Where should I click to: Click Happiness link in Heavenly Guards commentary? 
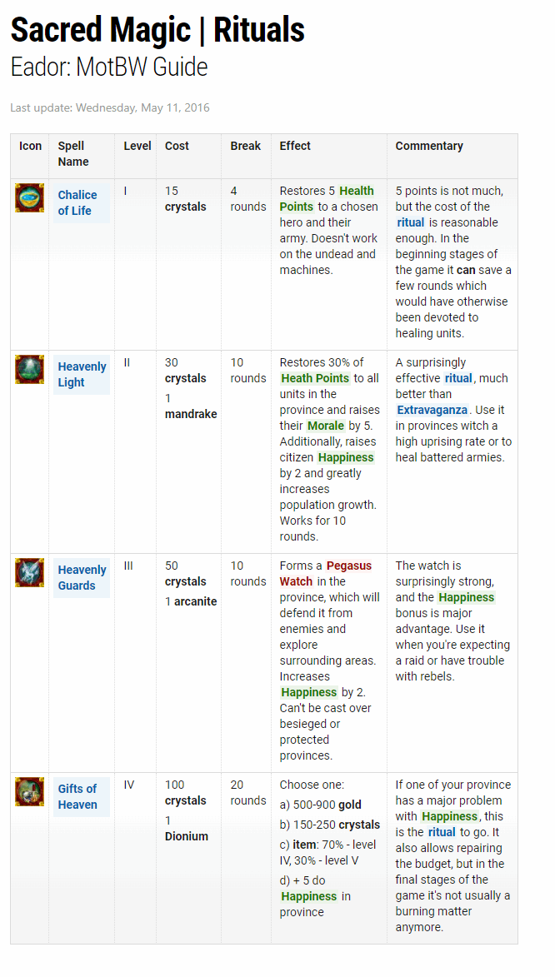pyautogui.click(x=467, y=597)
